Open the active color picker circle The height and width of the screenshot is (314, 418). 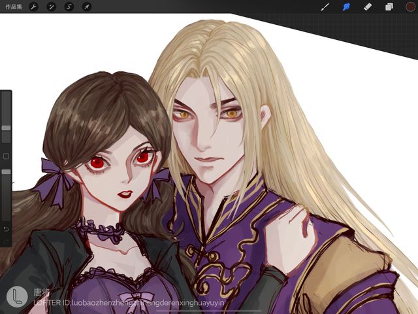410,7
